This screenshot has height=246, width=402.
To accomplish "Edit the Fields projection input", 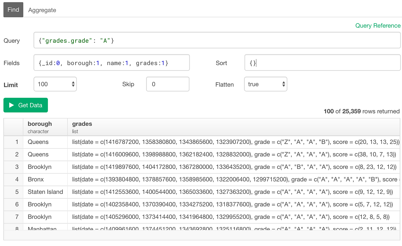I will (x=112, y=63).
